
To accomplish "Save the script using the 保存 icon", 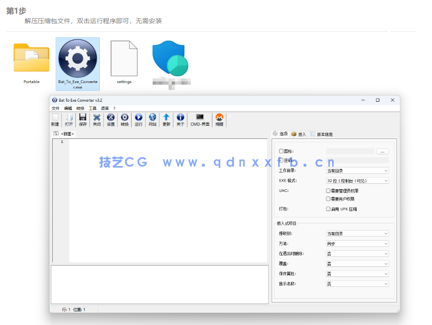I will pyautogui.click(x=83, y=119).
